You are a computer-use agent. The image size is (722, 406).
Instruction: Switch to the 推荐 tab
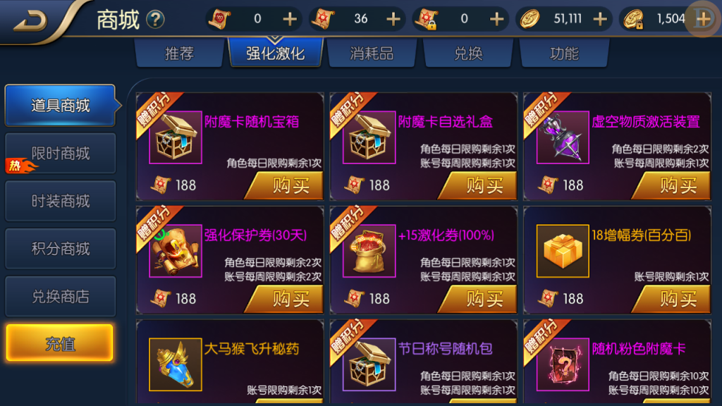[x=180, y=54]
